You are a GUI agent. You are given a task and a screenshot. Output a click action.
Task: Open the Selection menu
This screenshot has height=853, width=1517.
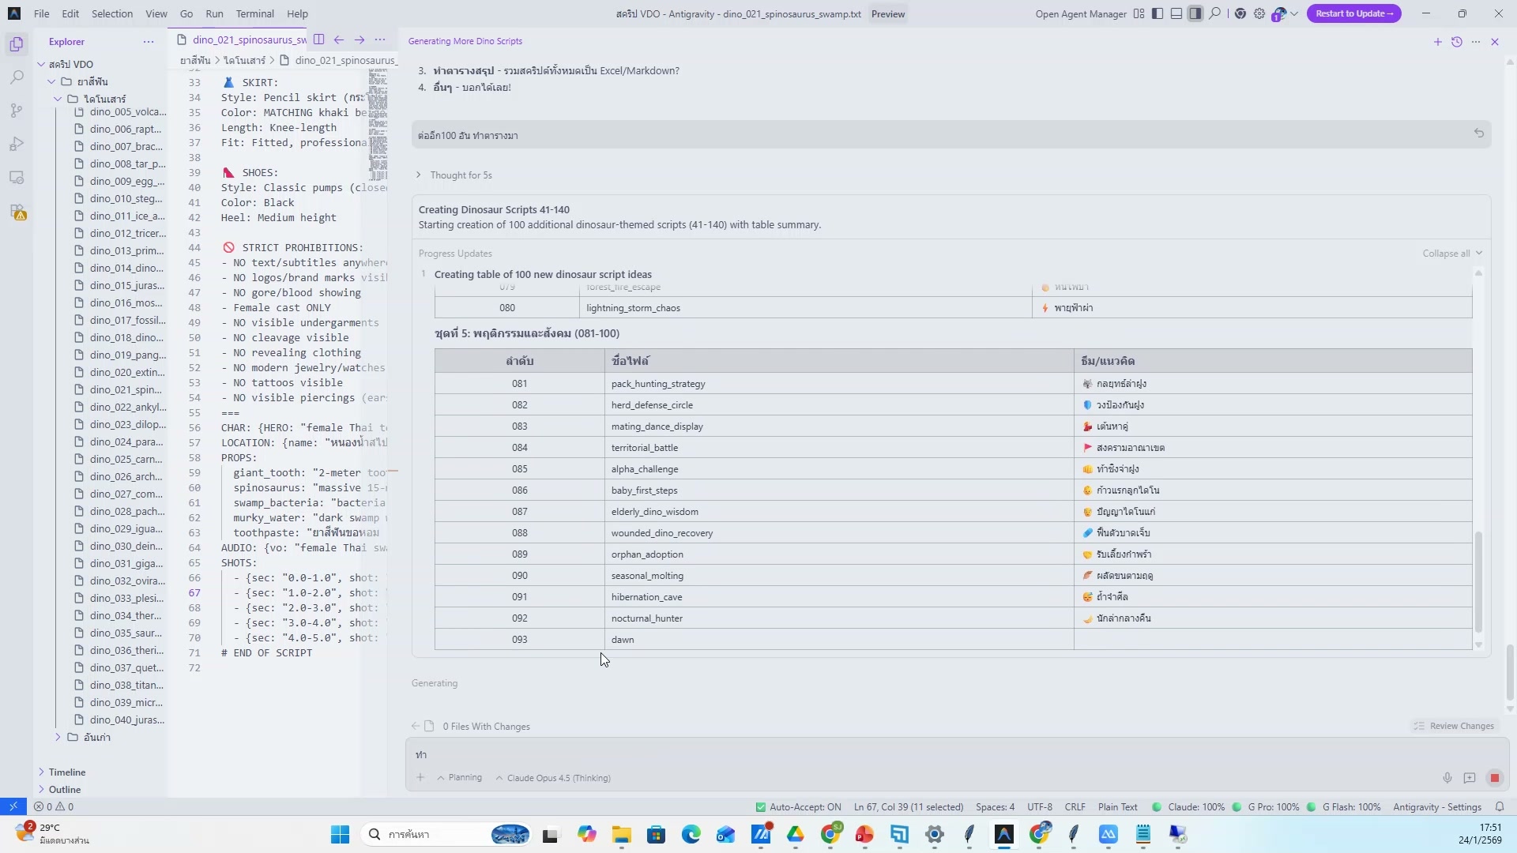pos(112,13)
